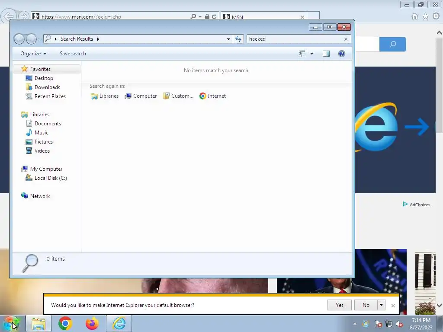This screenshot has width=443, height=332.
Task: Open Videos library
Action: [x=42, y=151]
